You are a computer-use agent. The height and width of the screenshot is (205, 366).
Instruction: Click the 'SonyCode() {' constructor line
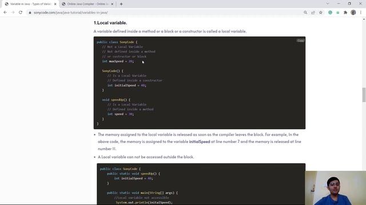[113, 71]
